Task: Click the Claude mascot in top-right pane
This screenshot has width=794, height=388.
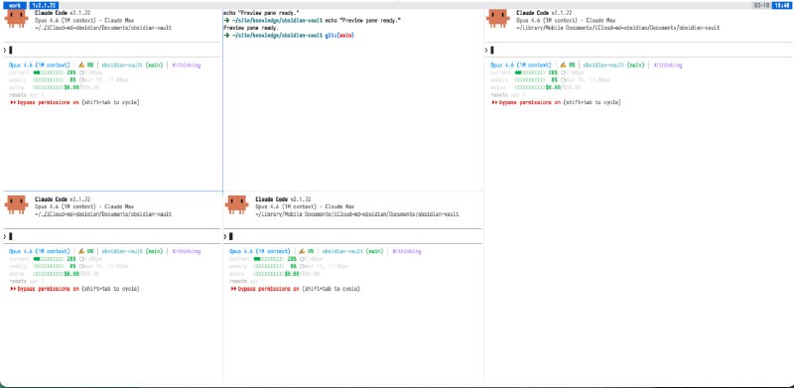Action: 498,19
